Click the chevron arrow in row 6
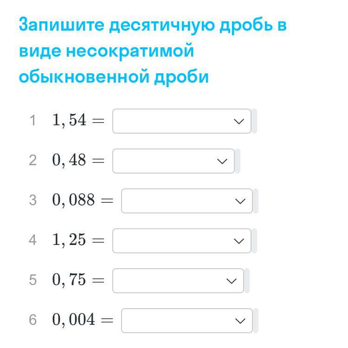 240,321
